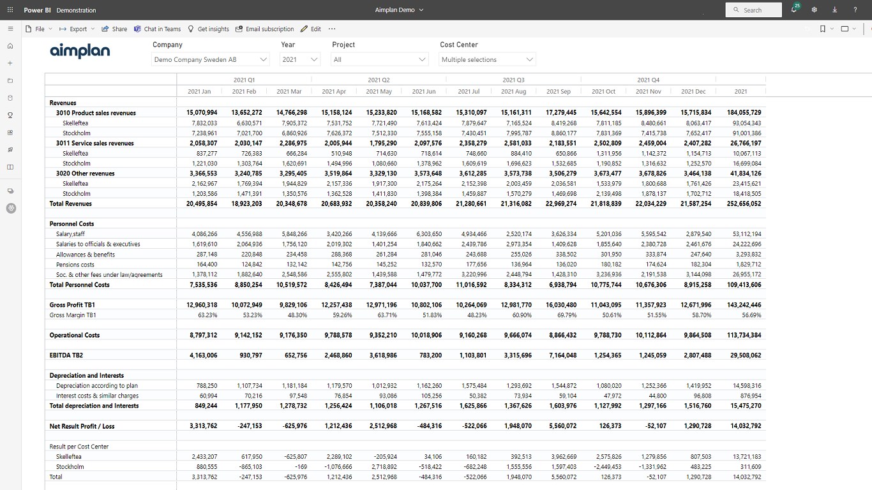Click the Salary,staff row label
The width and height of the screenshot is (872, 490).
coord(70,234)
